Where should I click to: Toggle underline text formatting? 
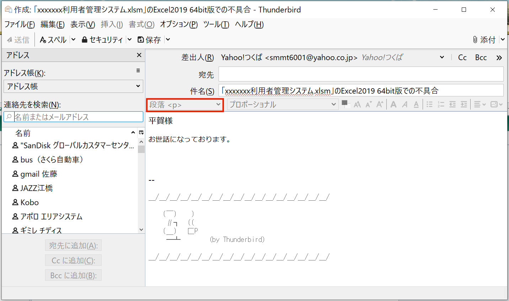[x=416, y=104]
